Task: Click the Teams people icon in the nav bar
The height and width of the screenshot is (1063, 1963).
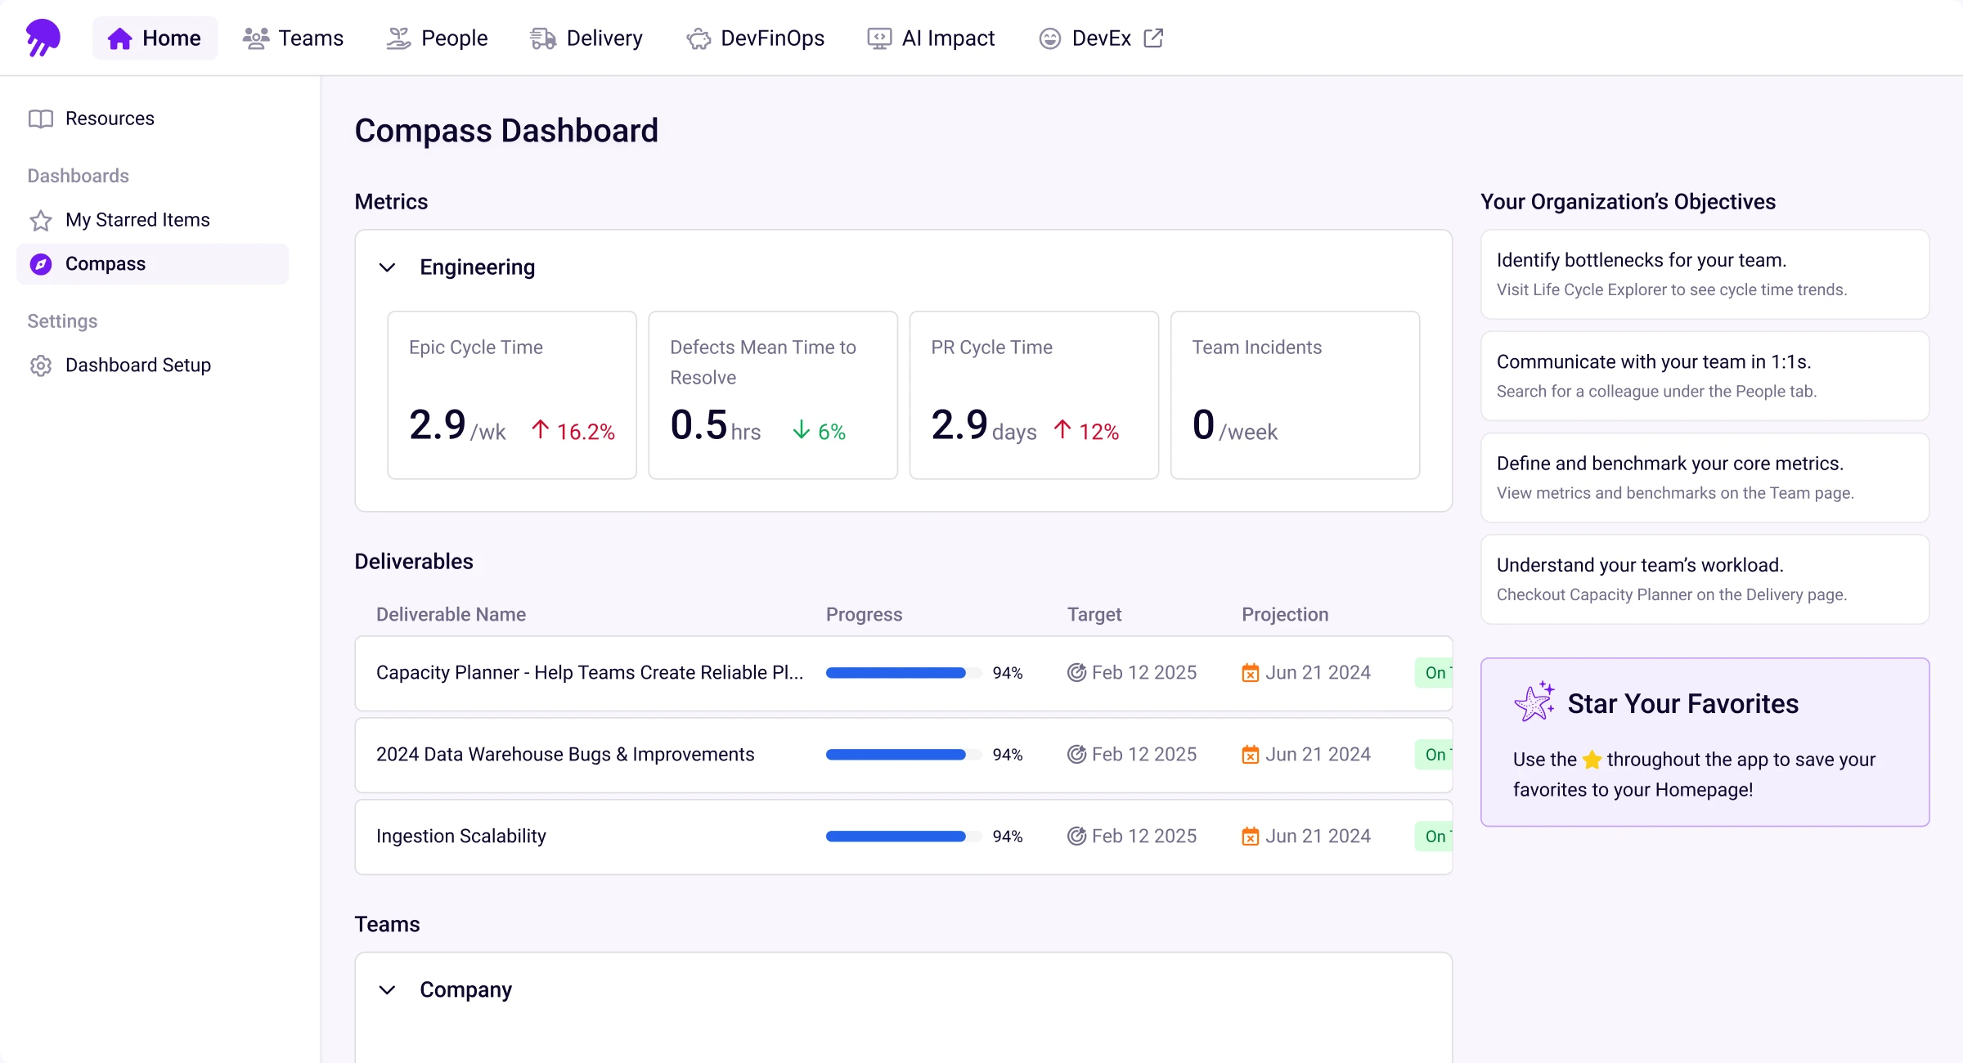Action: 254,38
